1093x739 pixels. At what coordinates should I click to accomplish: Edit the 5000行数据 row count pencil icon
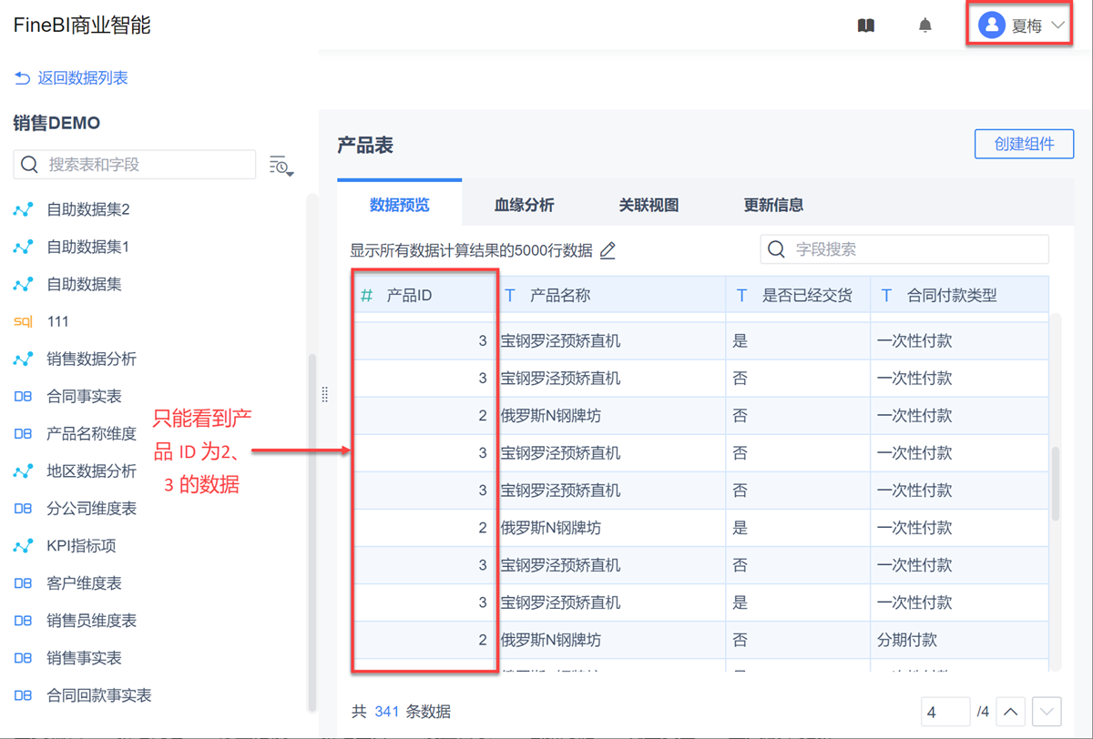tap(608, 250)
